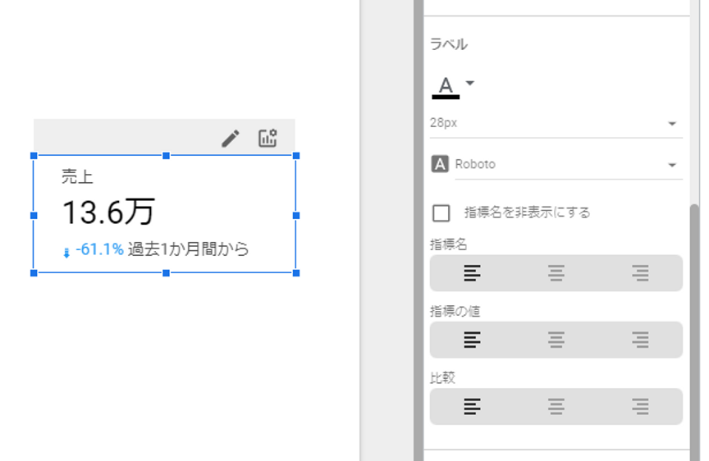Left-align the 指標の値
This screenshot has width=709, height=461.
(x=472, y=340)
